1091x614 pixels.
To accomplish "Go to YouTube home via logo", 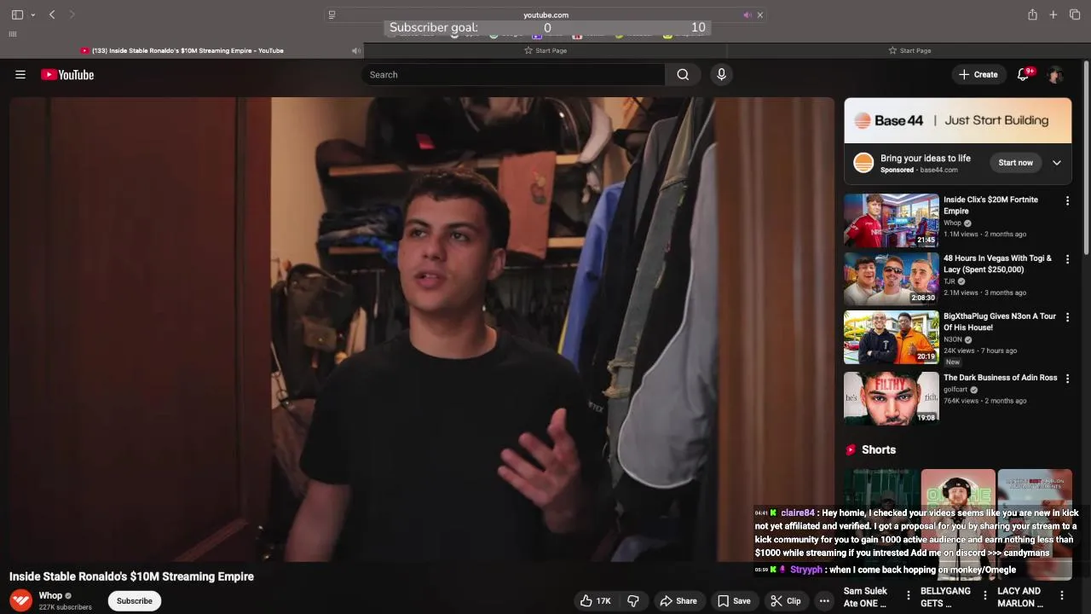I will (x=67, y=75).
